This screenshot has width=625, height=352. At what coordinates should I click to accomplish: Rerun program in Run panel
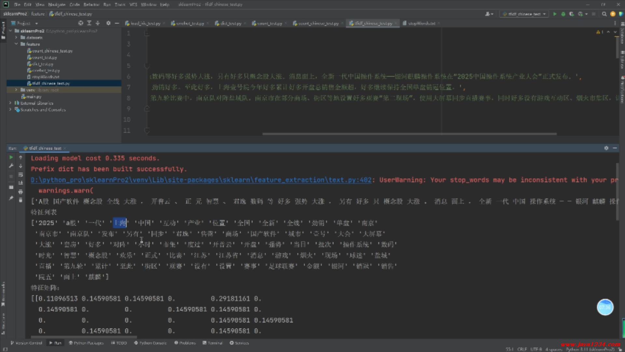[11, 157]
